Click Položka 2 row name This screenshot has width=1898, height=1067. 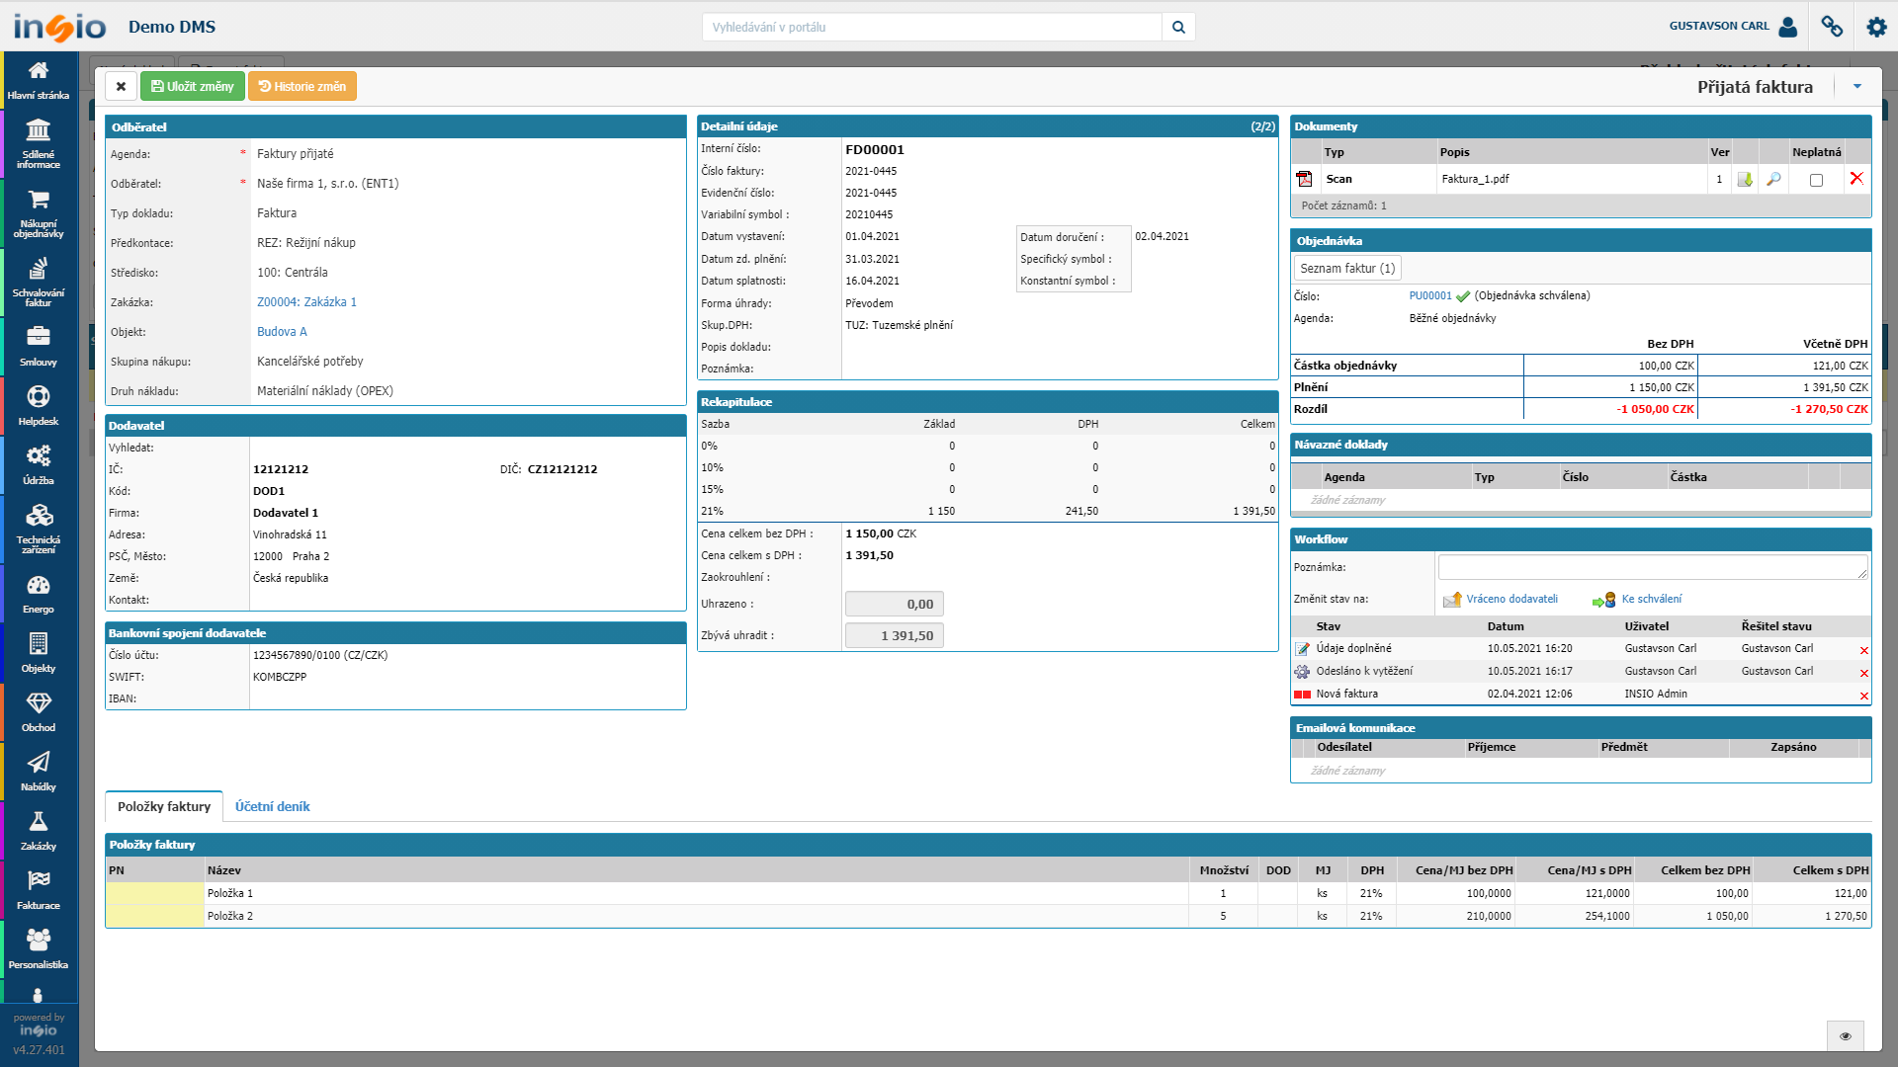(x=230, y=916)
